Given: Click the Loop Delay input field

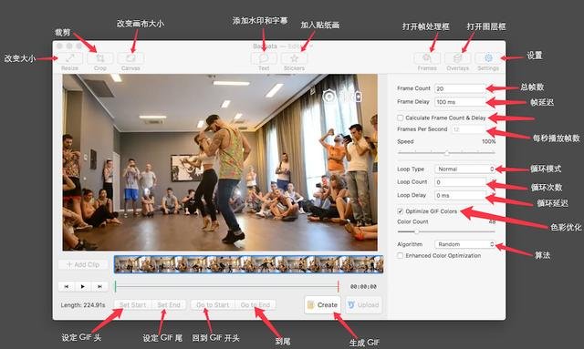Looking at the screenshot, I should (x=460, y=195).
